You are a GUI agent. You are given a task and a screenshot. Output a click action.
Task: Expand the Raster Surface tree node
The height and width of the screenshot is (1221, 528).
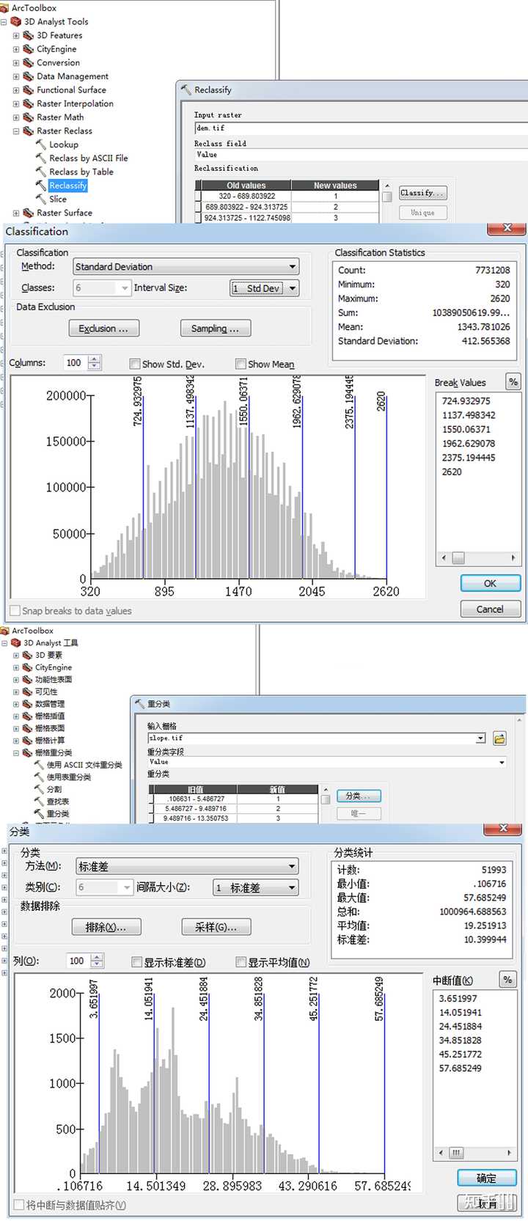click(x=16, y=213)
